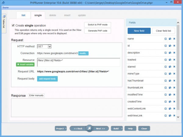This screenshot has height=137, width=183.
Task: Modify the connection URL
Action: coord(83,53)
